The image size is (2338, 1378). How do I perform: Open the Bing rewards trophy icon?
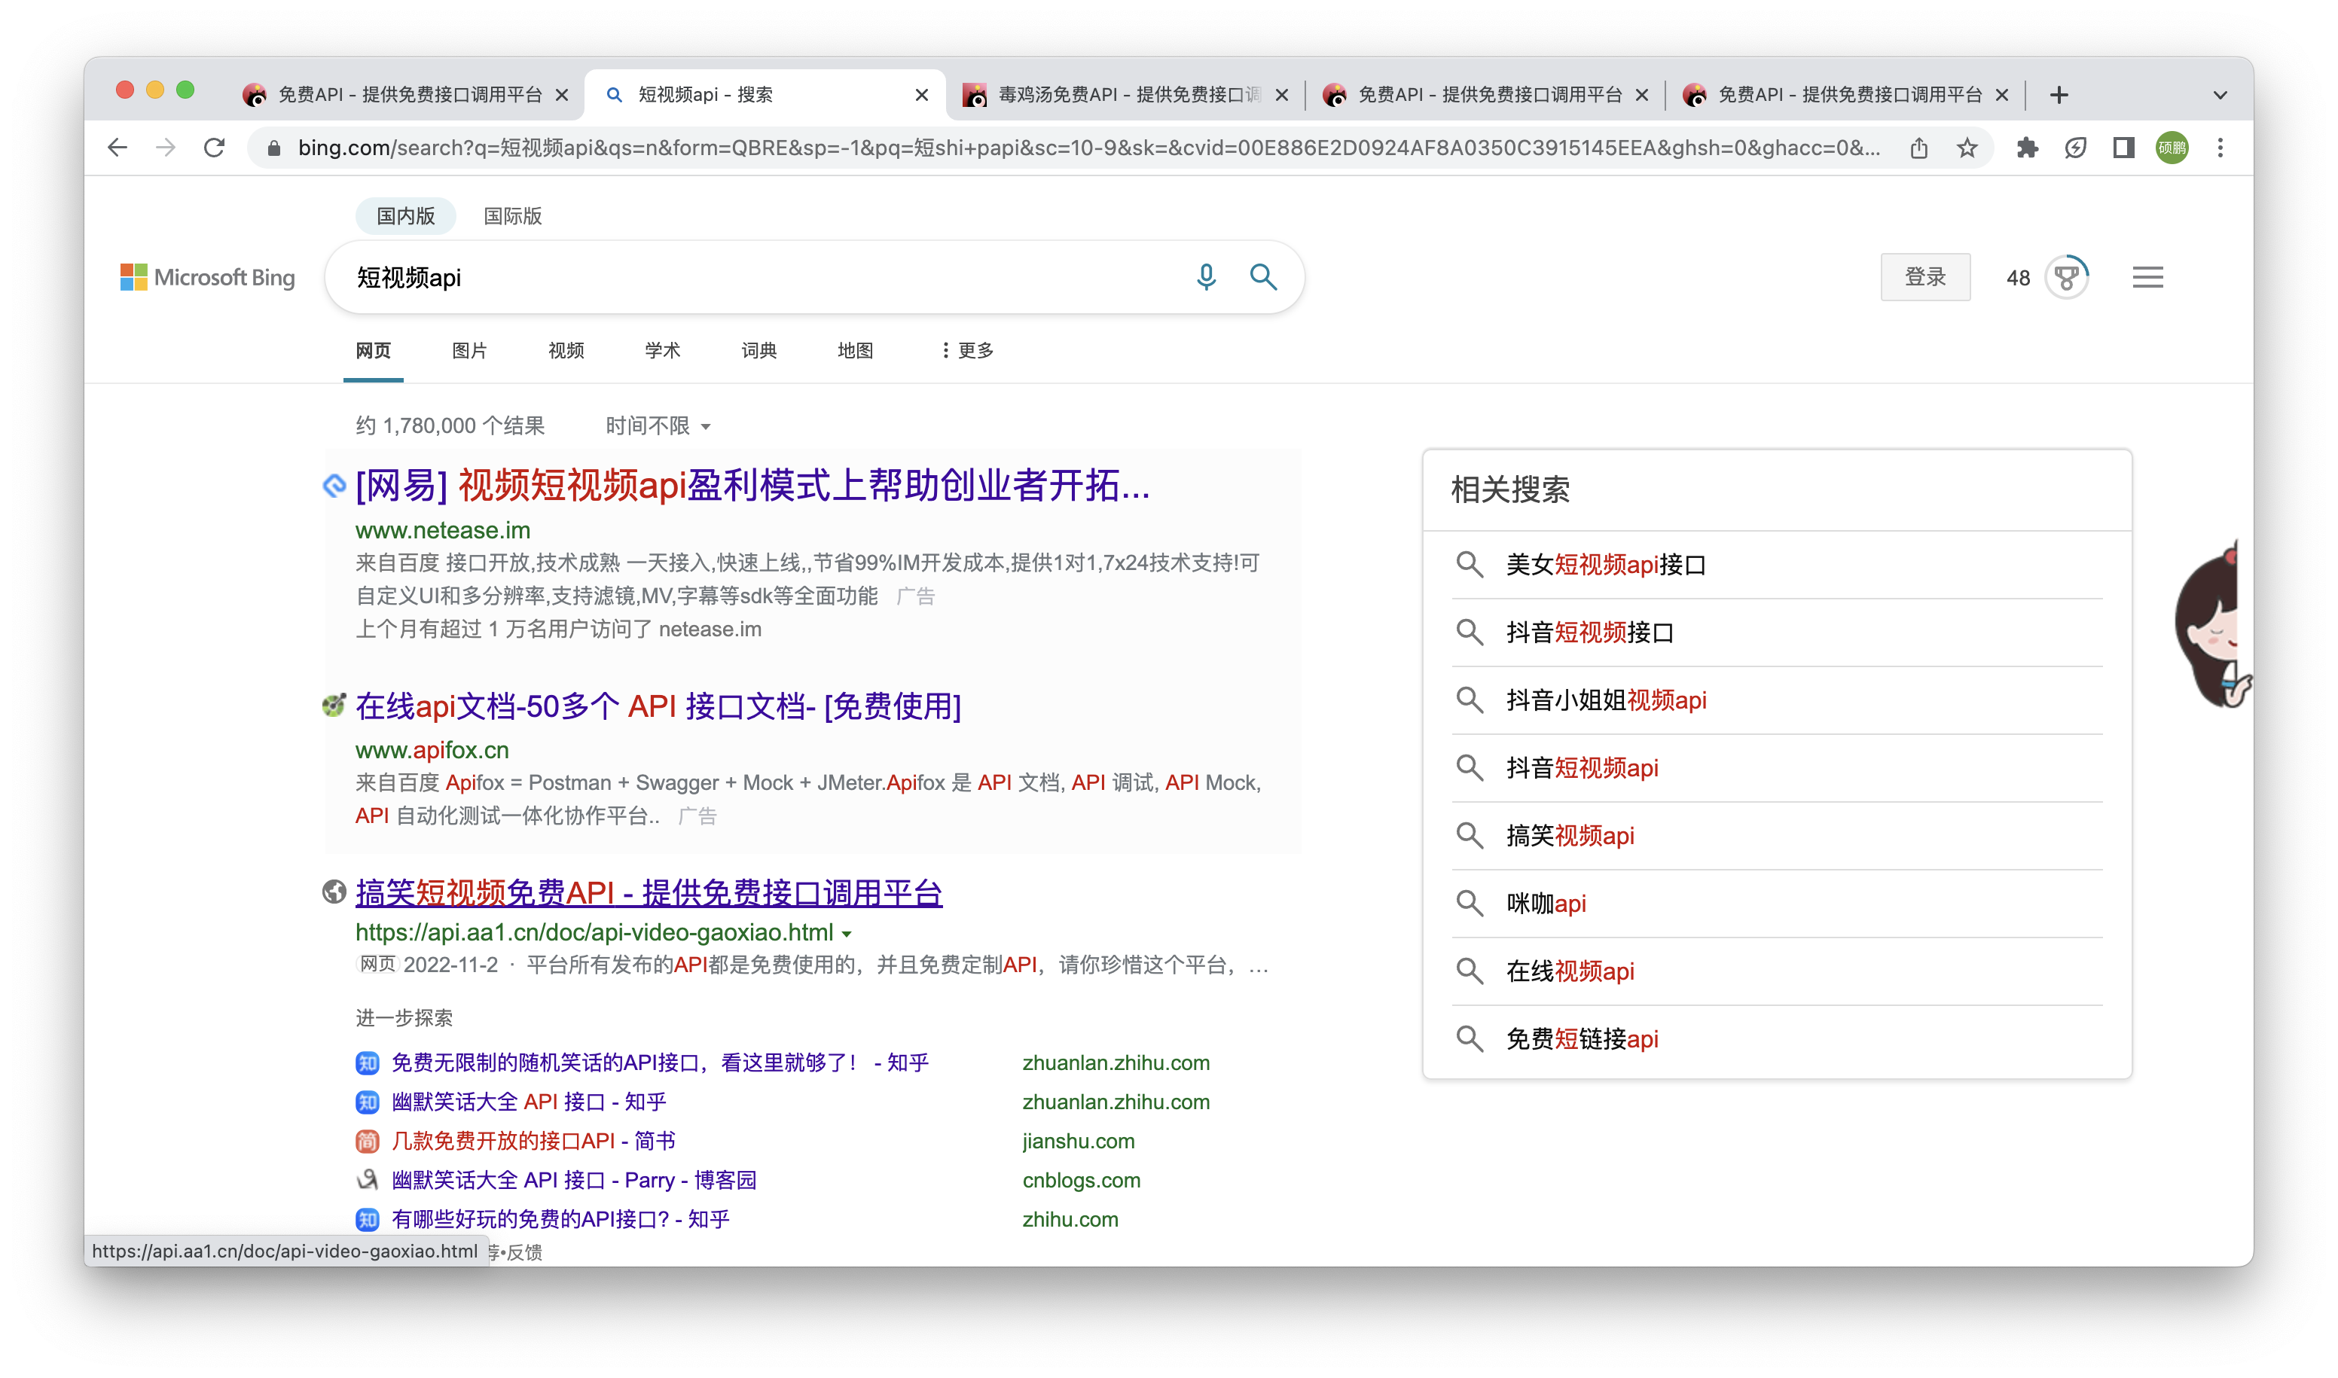tap(2067, 276)
